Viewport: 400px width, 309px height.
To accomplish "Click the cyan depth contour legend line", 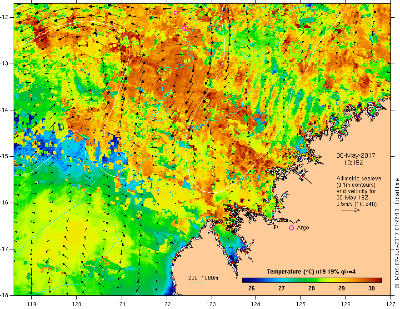I will 195,283.
